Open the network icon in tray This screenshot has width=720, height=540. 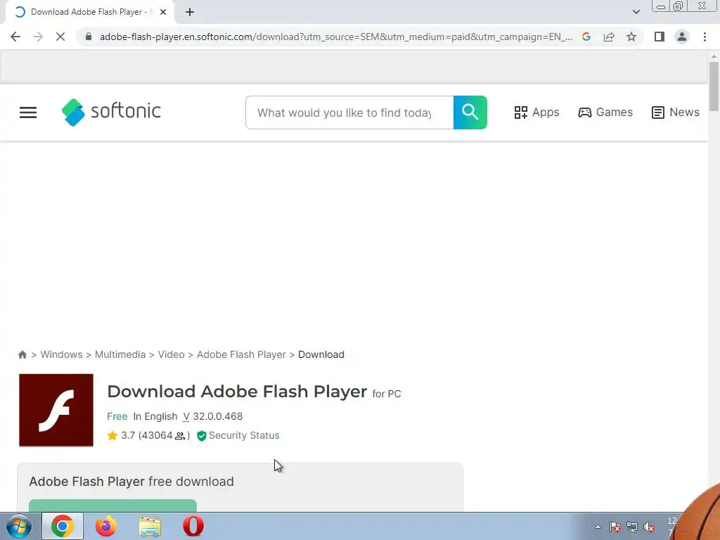pos(632,527)
